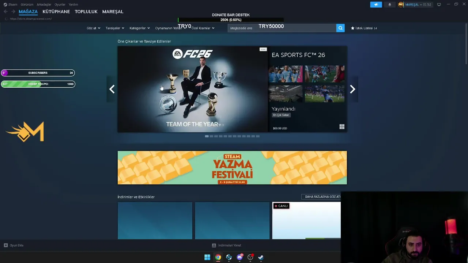The width and height of the screenshot is (468, 263).
Task: Open the bottom-right FC26 screenshot thumbnail
Action: [325, 94]
